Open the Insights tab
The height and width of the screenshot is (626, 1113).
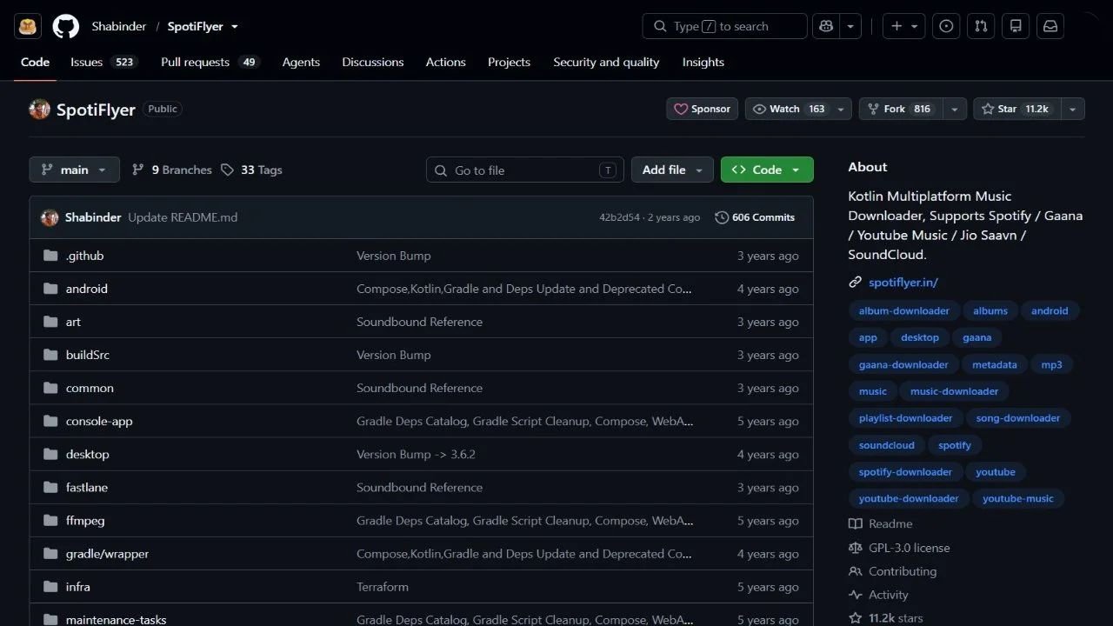[x=703, y=62]
